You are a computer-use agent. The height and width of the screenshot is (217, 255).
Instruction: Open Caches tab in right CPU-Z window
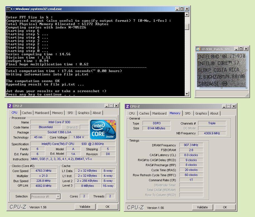(x=144, y=113)
